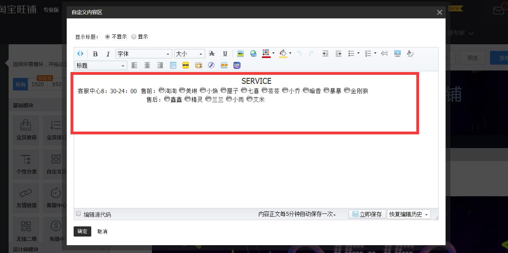Click the 立即保存 save button
The image size is (508, 253).
coord(367,214)
